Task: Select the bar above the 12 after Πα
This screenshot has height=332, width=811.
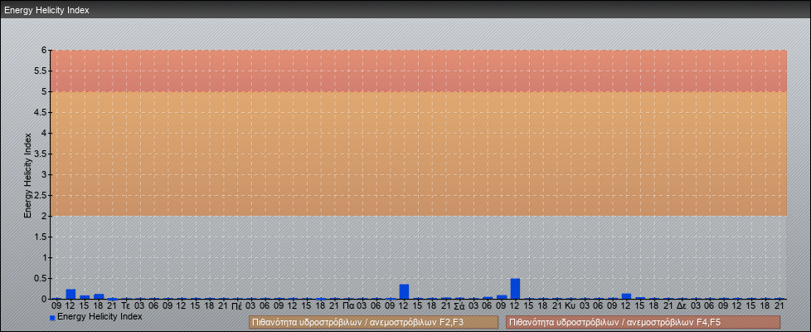Action: coord(404,291)
